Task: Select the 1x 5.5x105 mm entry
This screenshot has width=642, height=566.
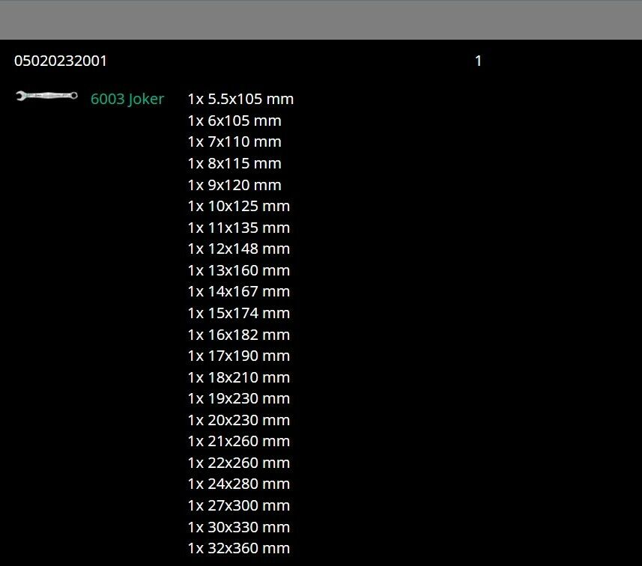Action: [240, 99]
